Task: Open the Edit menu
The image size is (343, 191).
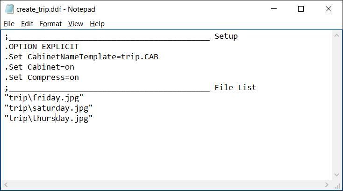Action: (27, 24)
